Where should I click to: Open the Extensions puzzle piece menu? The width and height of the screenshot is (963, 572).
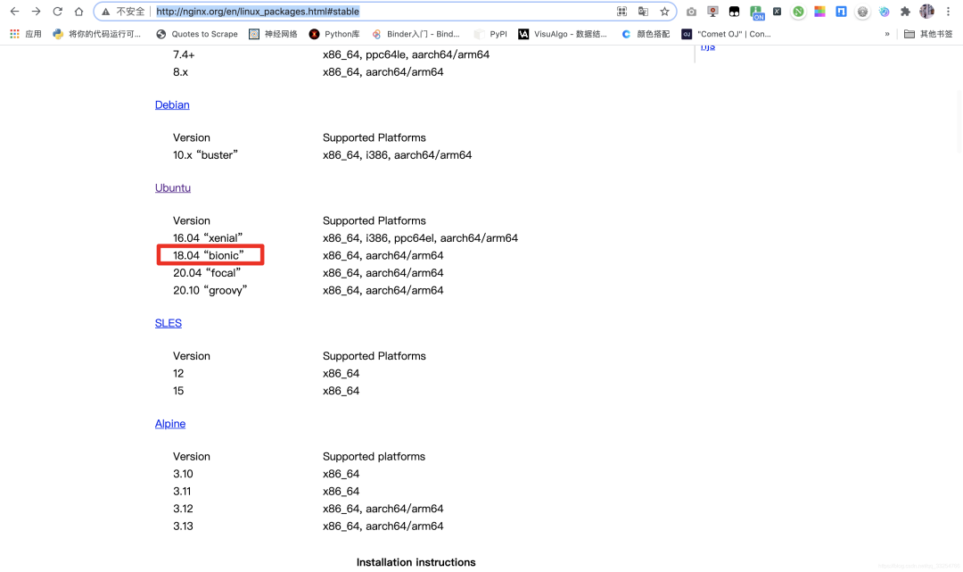click(x=905, y=12)
